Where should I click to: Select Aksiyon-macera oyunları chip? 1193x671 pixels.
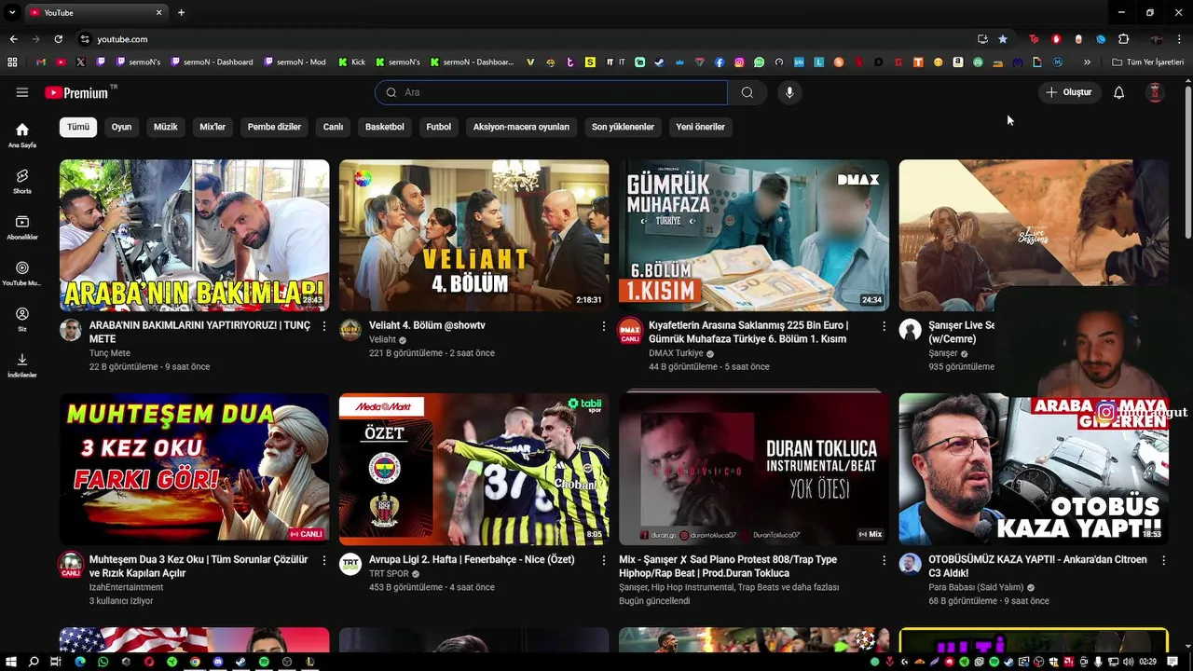point(521,127)
